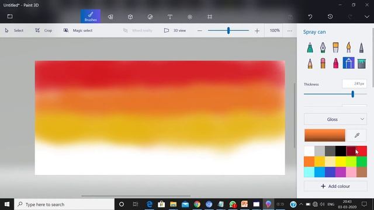Click the canvas horizontal scrollbar
The height and width of the screenshot is (210, 374).
tap(136, 196)
